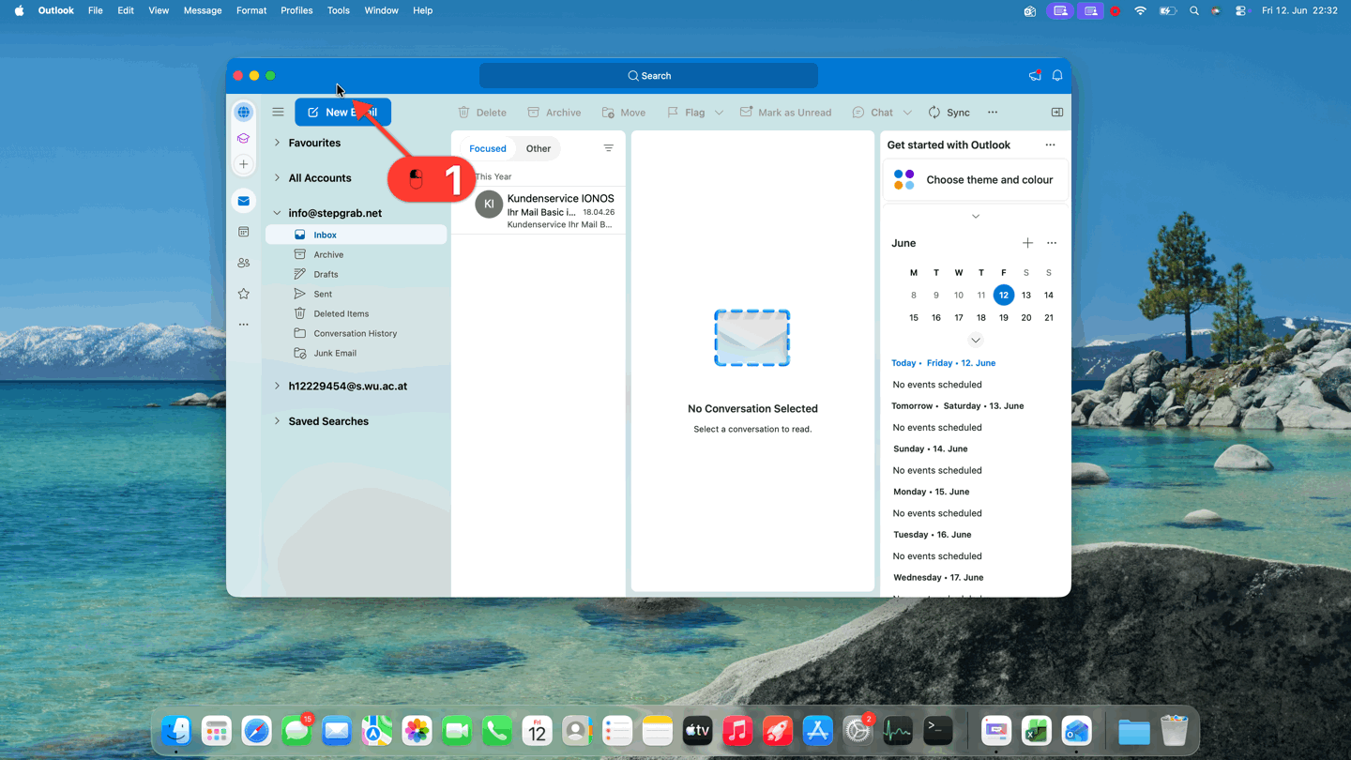The image size is (1351, 760).
Task: Sync mail with the Sync button
Action: 949,112
